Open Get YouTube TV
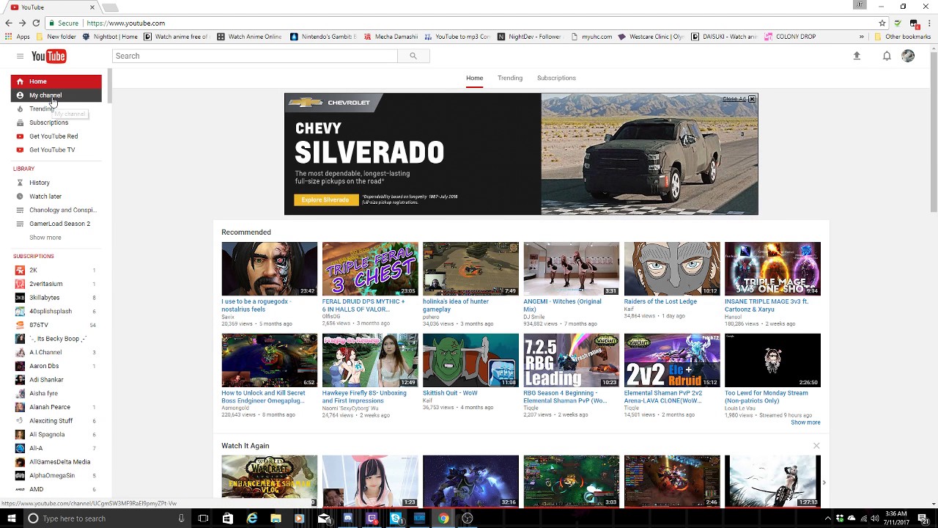Viewport: 938px width, 528px height. [x=56, y=150]
